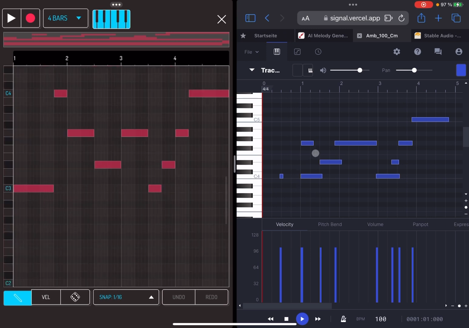Expand the SNAP: 1/16 menu
This screenshot has height=328, width=469.
pos(126,297)
